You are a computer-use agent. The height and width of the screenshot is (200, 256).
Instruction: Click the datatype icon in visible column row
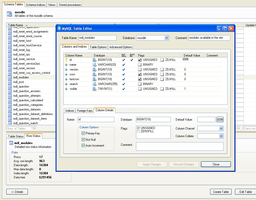click(94, 89)
